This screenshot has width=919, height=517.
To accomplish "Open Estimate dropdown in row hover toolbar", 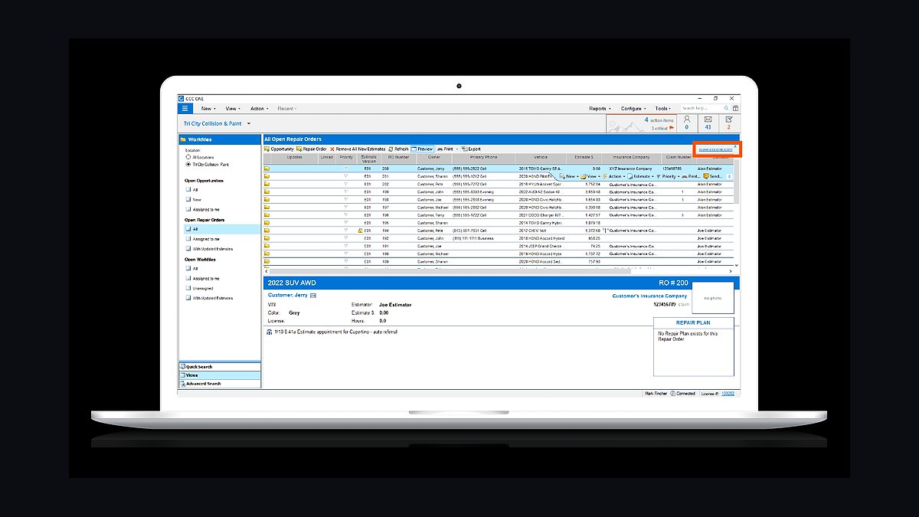I will tap(641, 176).
